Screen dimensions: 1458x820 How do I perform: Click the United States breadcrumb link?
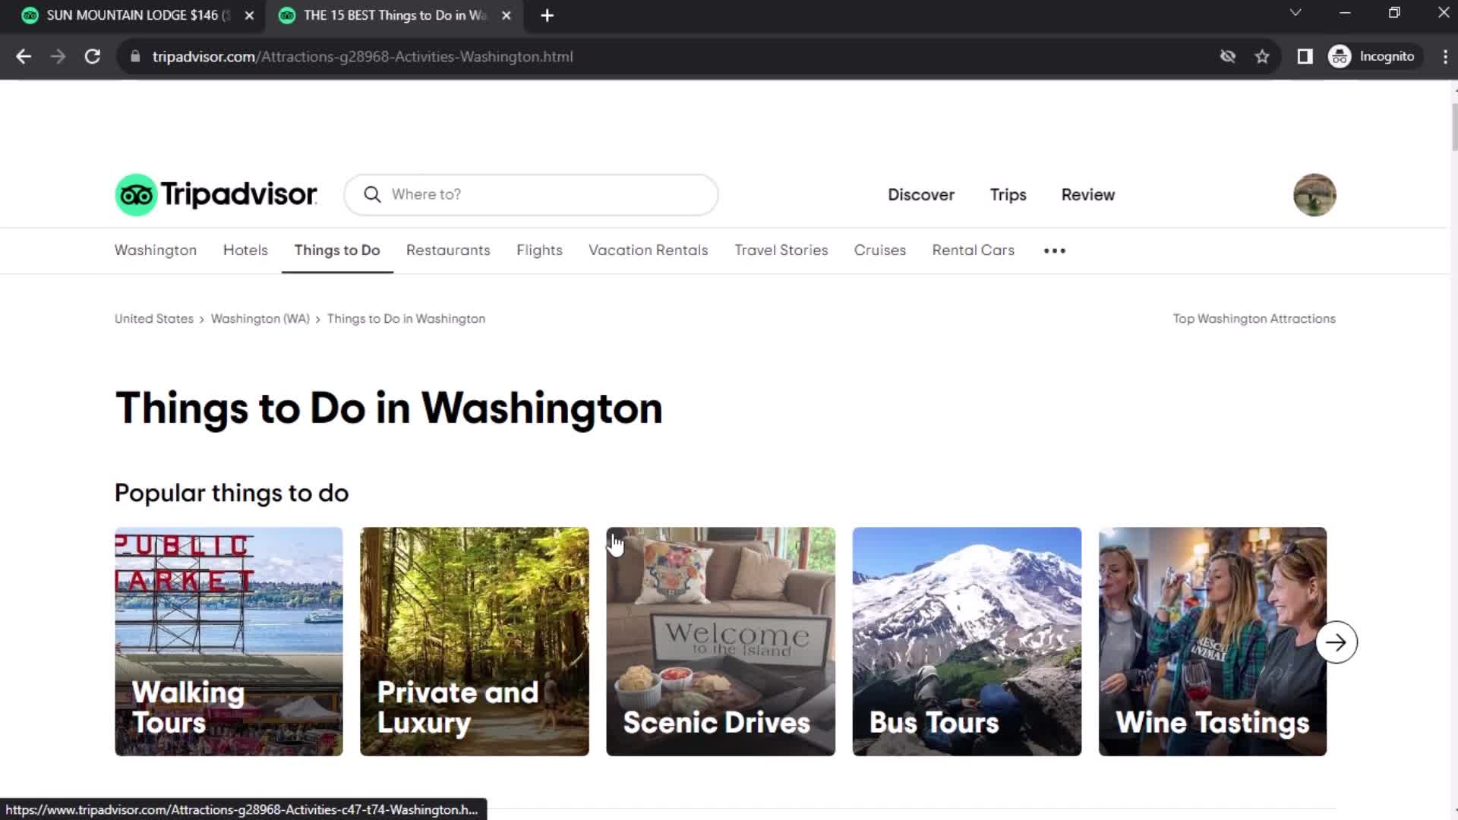point(153,318)
